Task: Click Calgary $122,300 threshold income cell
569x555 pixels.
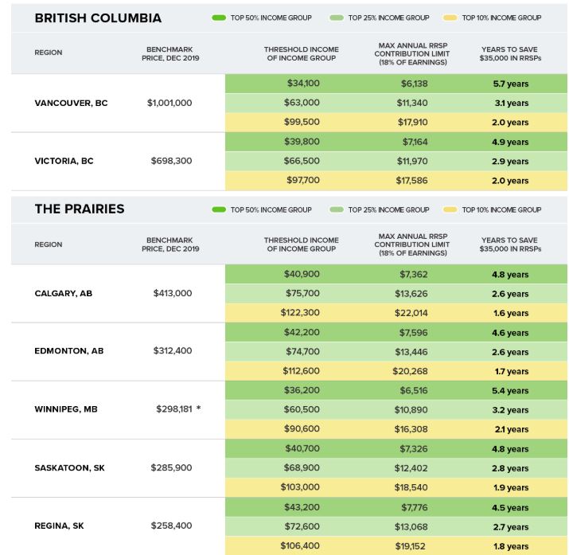Action: (x=300, y=312)
